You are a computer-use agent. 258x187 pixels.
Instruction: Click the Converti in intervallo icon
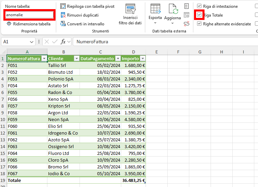(63, 24)
